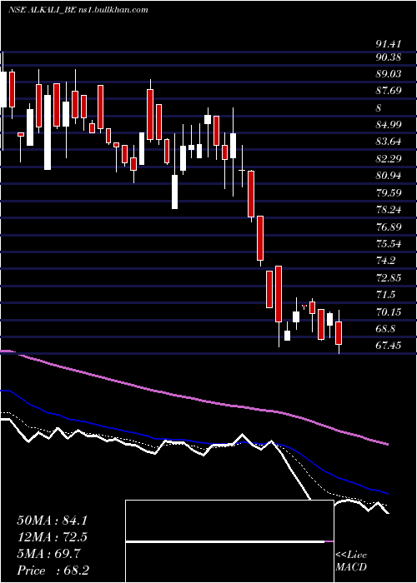Image resolution: width=417 pixels, height=583 pixels.
Task: Click the 87.69 price axis label
Action: click(x=389, y=91)
